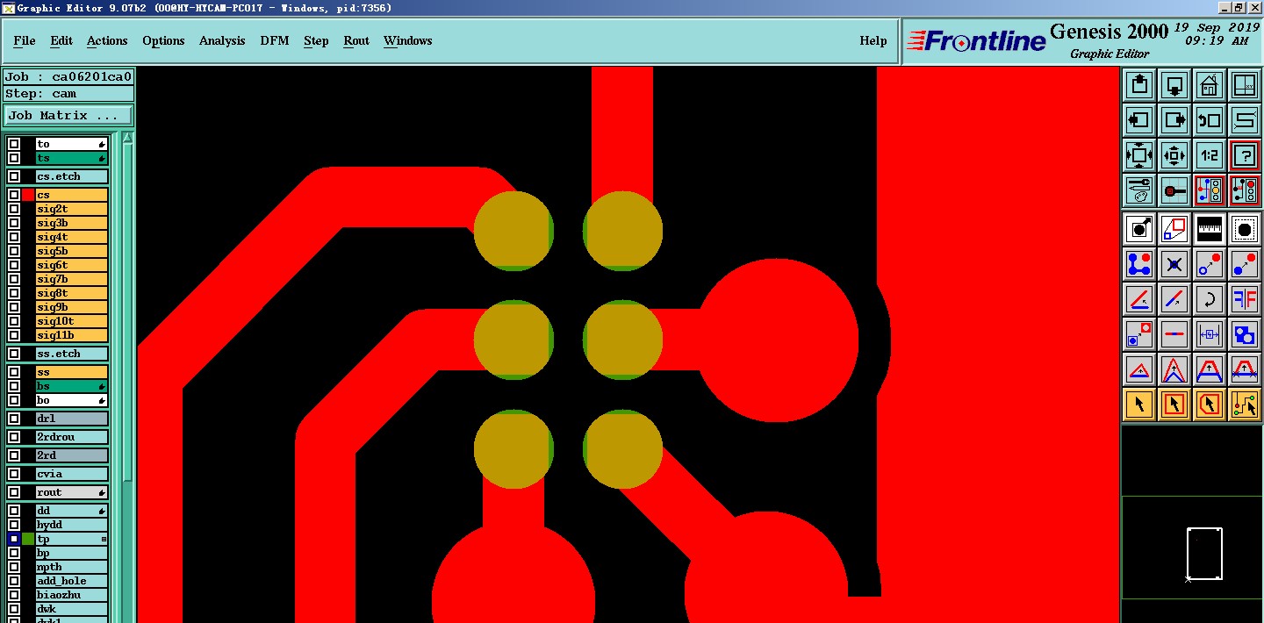This screenshot has height=623, width=1264.
Task: Toggle the checkbox for layer drl
Action: coord(14,419)
